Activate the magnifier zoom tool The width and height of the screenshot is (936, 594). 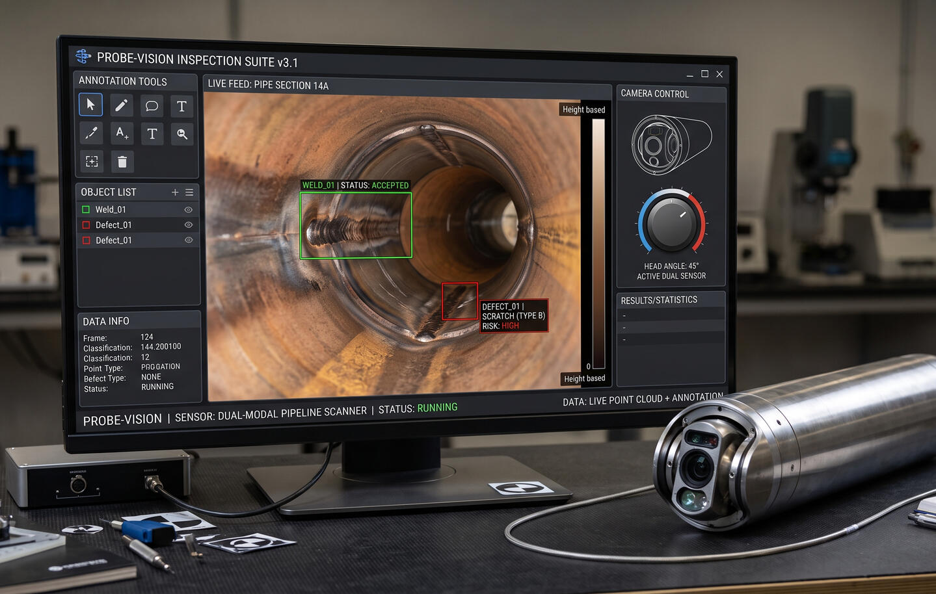click(182, 135)
